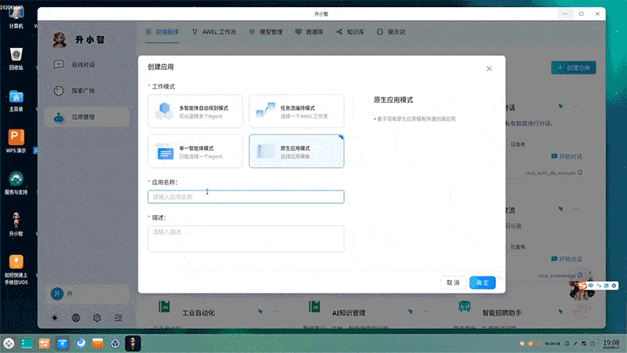
Task: Click the globe language icon in sidebar
Action: click(x=76, y=318)
